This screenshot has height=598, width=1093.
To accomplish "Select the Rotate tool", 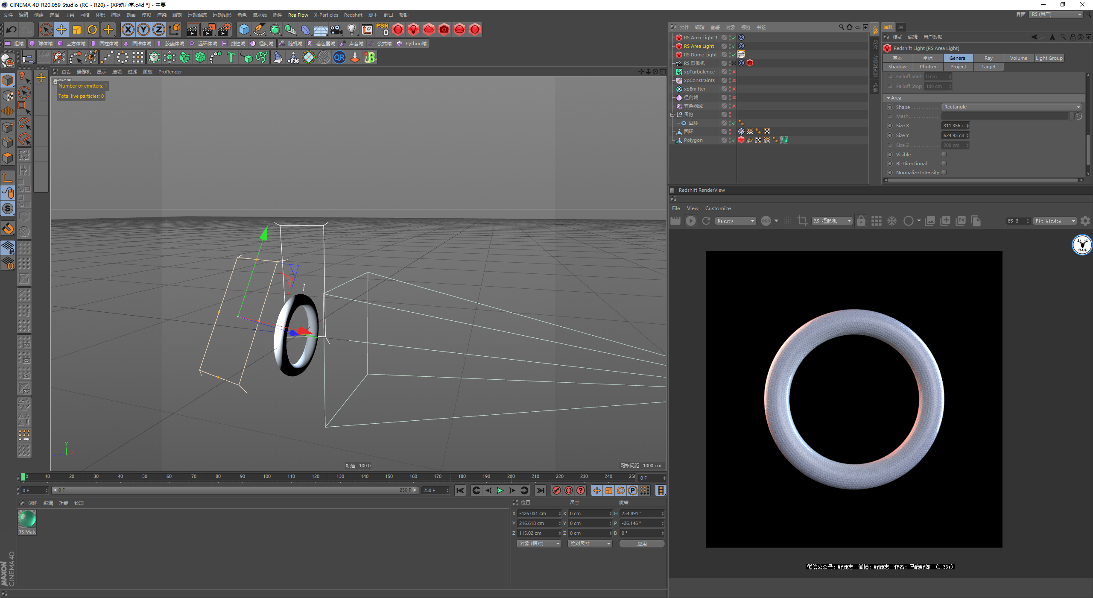I will click(x=92, y=29).
